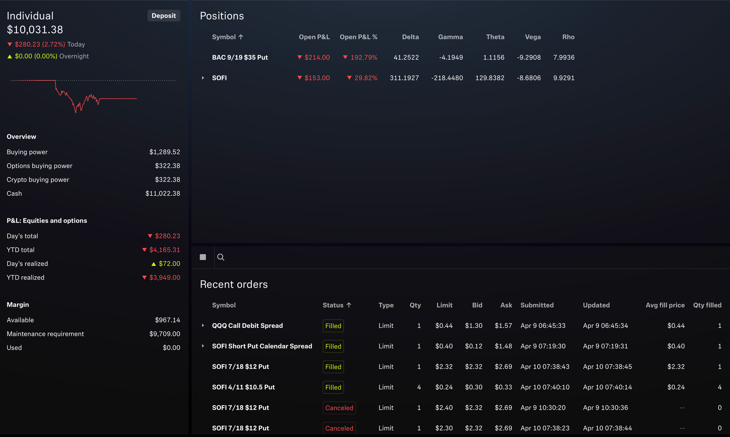This screenshot has width=730, height=437.
Task: Select the SOFI position symbol
Action: pyautogui.click(x=219, y=78)
